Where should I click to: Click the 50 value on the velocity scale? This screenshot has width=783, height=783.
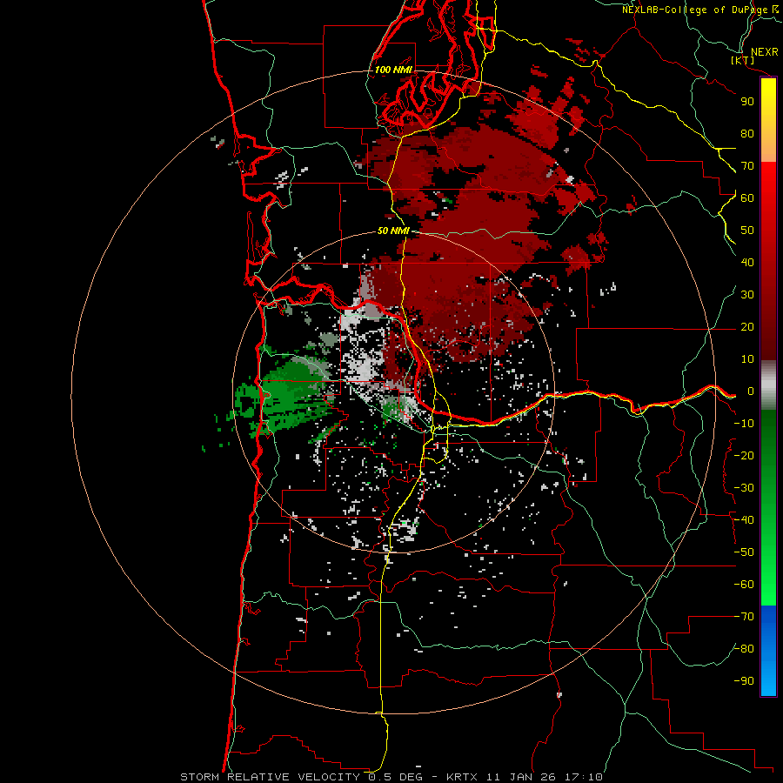click(x=747, y=231)
